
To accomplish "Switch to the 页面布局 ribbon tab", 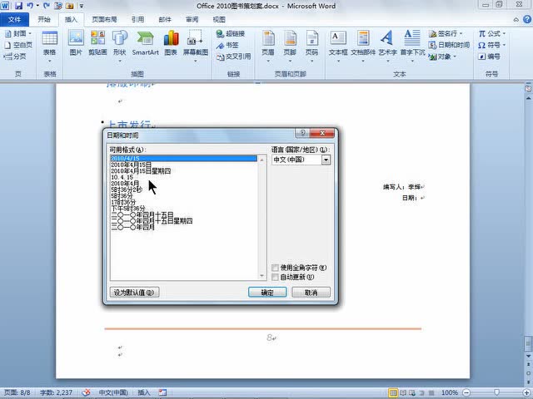I will point(104,18).
